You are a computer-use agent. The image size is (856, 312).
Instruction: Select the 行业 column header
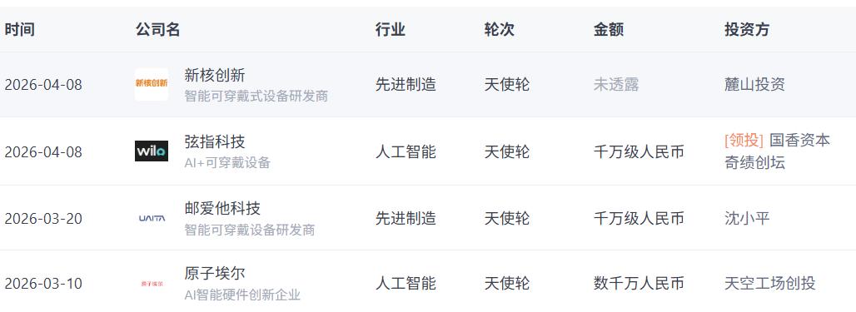(x=391, y=29)
